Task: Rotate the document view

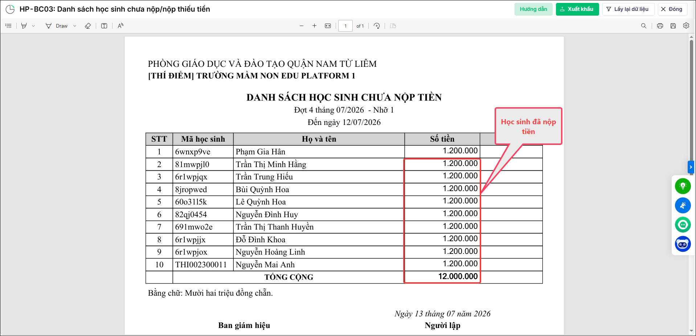Action: click(377, 26)
